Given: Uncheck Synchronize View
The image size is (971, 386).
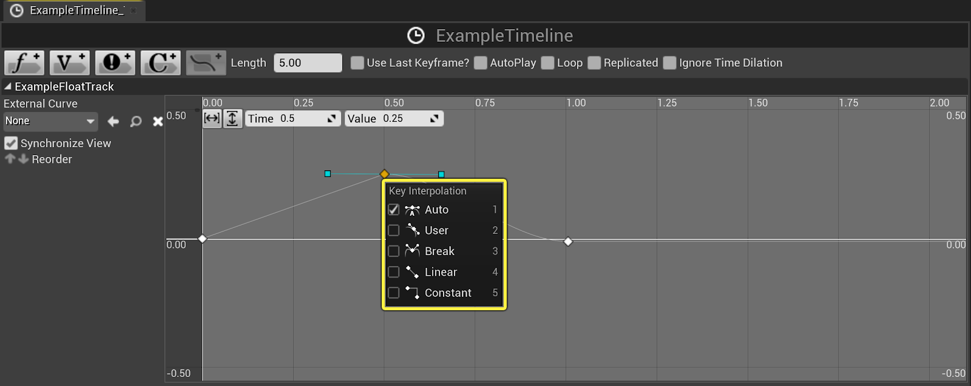Looking at the screenshot, I should [x=11, y=144].
